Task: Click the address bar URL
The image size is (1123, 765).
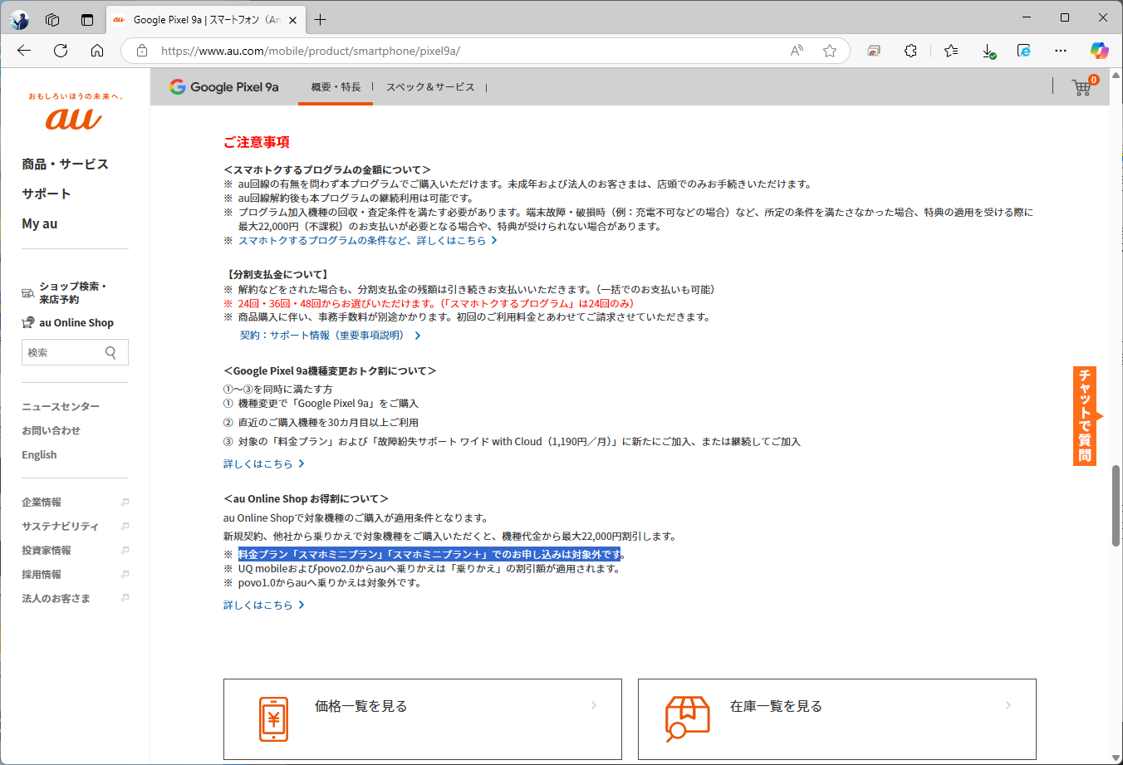Action: pos(311,51)
